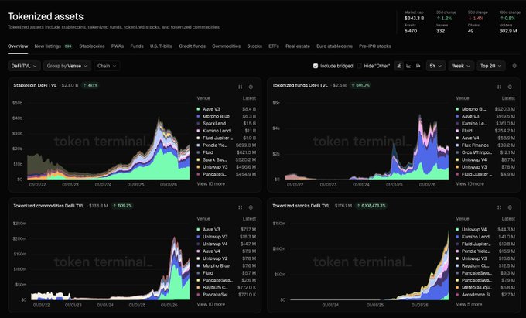Switch to the Stablecoins tab

click(92, 46)
